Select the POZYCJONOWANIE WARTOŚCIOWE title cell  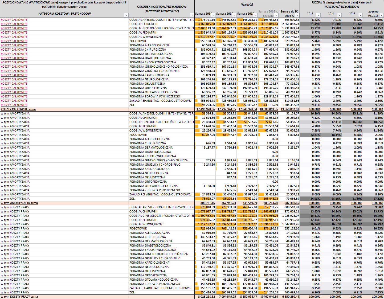point(64,5)
